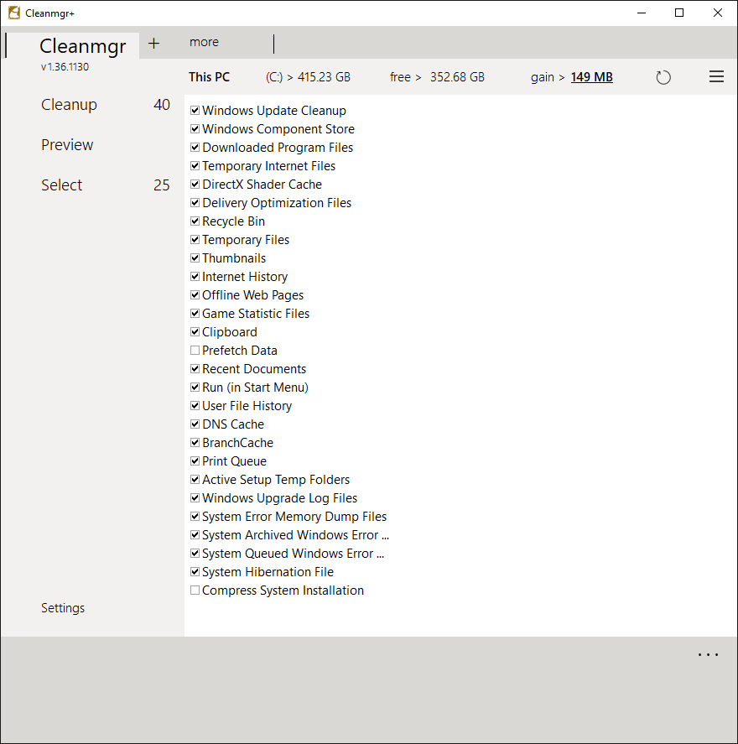The height and width of the screenshot is (744, 738).
Task: Toggle System Queued Windows Error checkbox
Action: click(195, 554)
